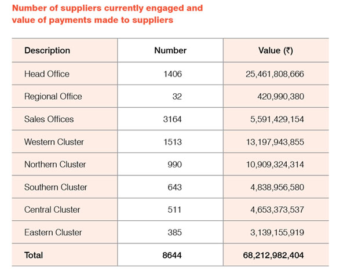Click total value 68,212,982,404
Viewport: 347px width, 277px height.
coord(273,255)
